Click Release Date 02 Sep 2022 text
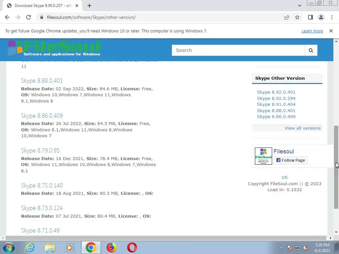Viewport: 339px width, 254px height. (x=52, y=89)
